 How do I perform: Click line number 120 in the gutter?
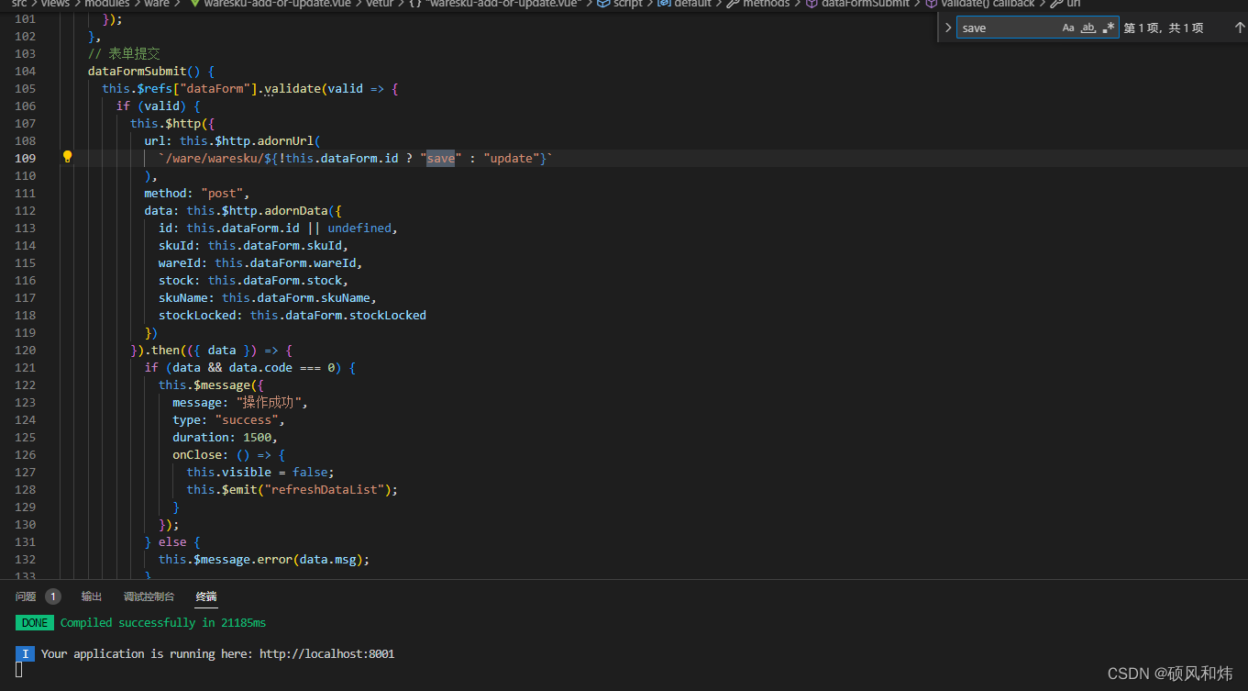[x=26, y=350]
